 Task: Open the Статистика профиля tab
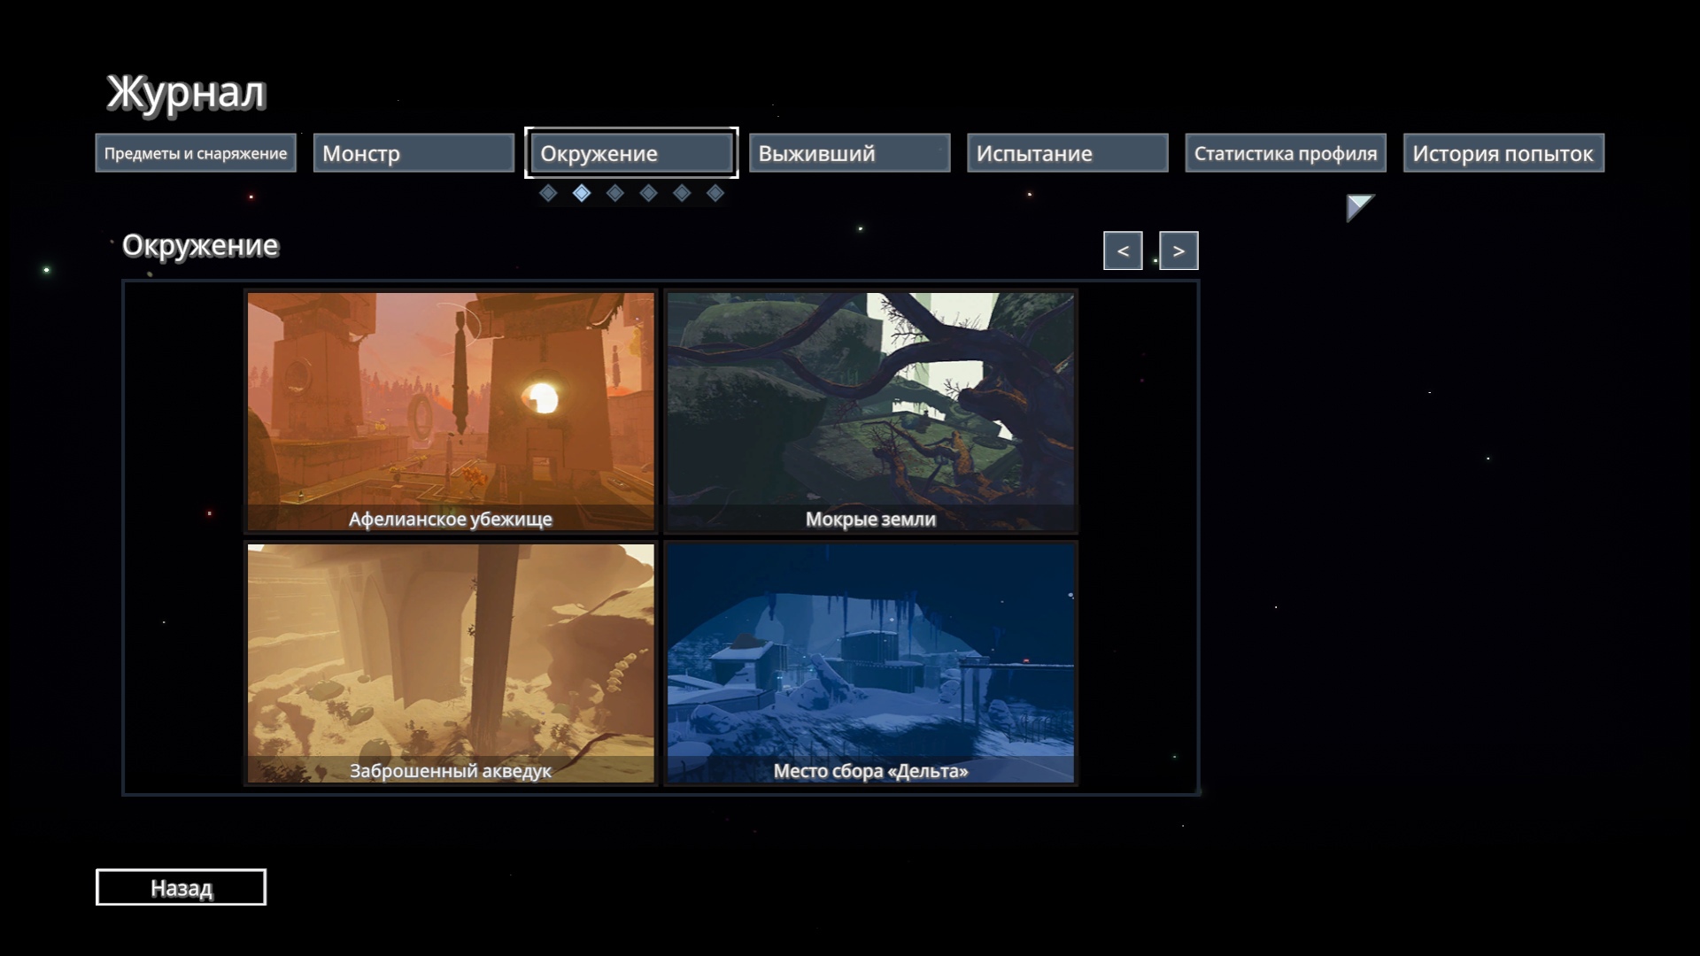[1286, 153]
